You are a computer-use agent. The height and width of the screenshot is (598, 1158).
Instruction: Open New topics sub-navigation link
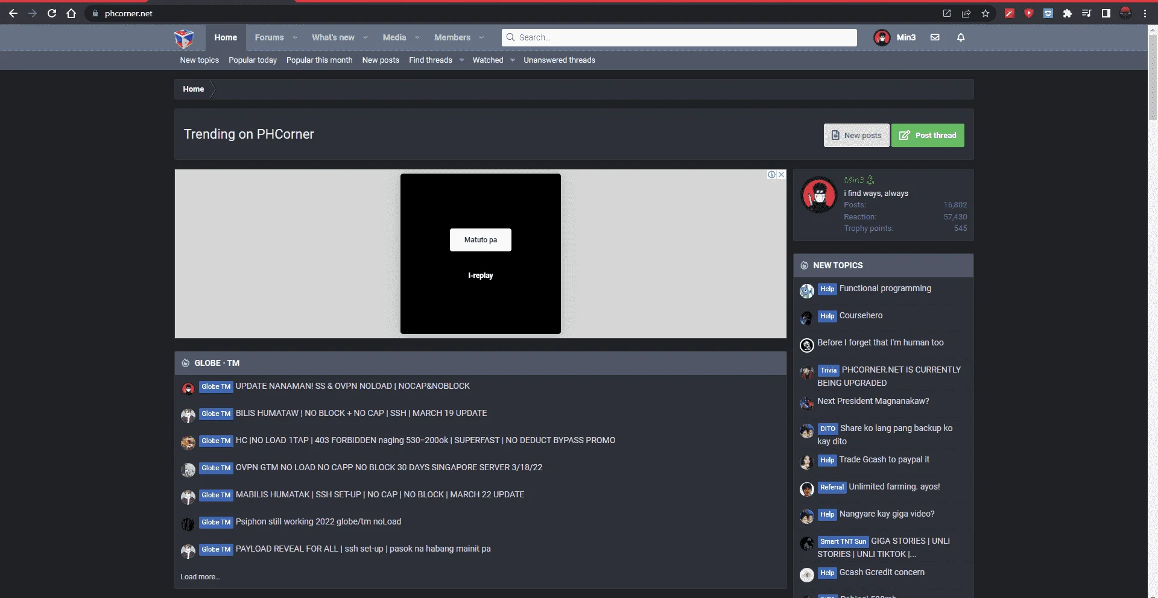199,60
